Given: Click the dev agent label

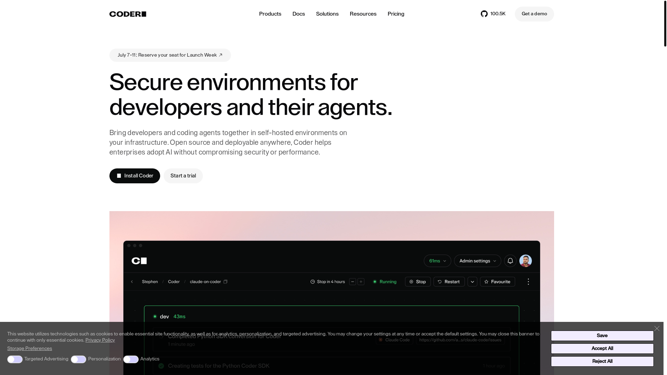Looking at the screenshot, I should point(164,317).
